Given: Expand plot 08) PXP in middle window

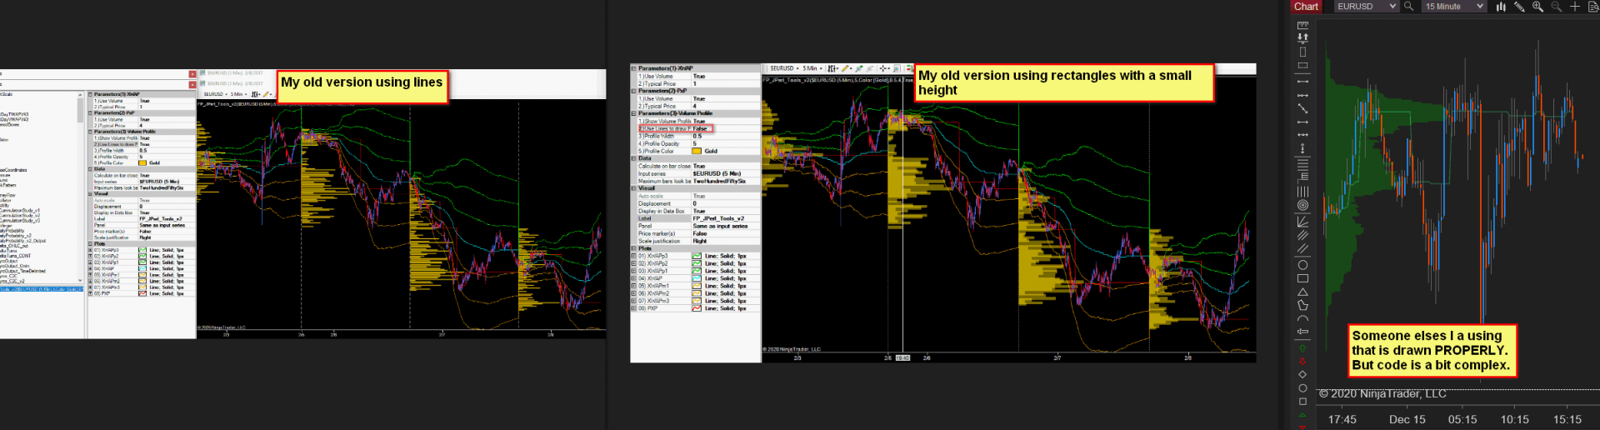Looking at the screenshot, I should pyautogui.click(x=633, y=308).
